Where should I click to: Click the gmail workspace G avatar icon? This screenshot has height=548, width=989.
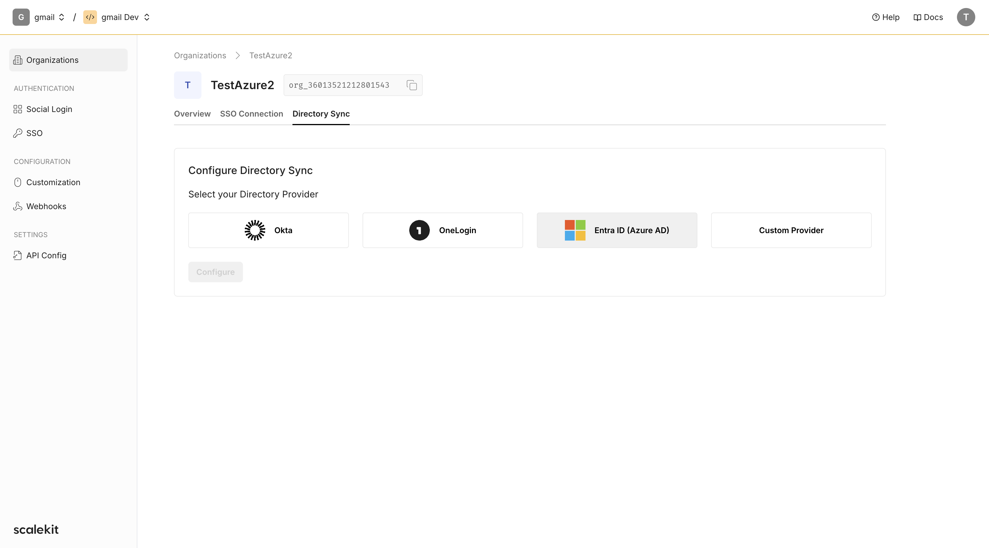pos(21,17)
